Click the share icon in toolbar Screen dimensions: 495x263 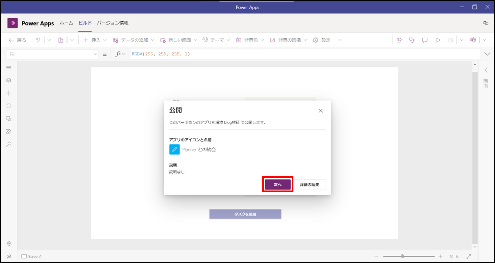tap(399, 40)
